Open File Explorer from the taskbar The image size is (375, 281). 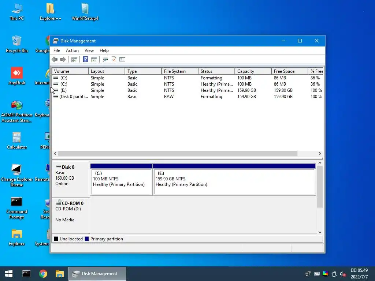pyautogui.click(x=60, y=274)
